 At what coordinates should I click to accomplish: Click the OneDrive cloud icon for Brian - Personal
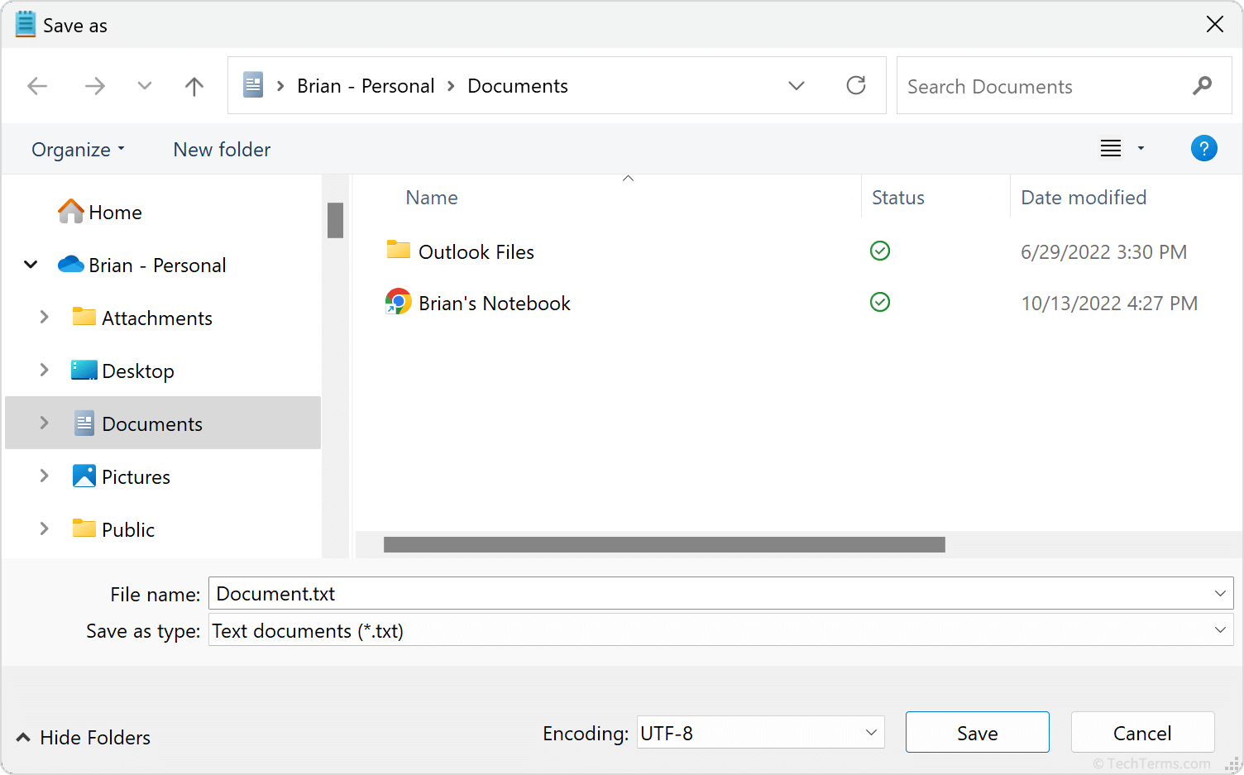coord(71,265)
